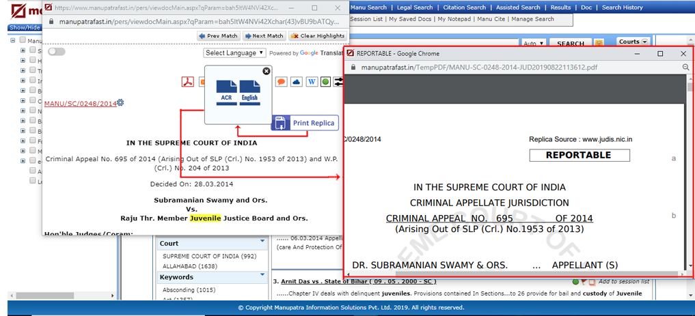
Task: Click the Print Replica button
Action: (x=305, y=123)
